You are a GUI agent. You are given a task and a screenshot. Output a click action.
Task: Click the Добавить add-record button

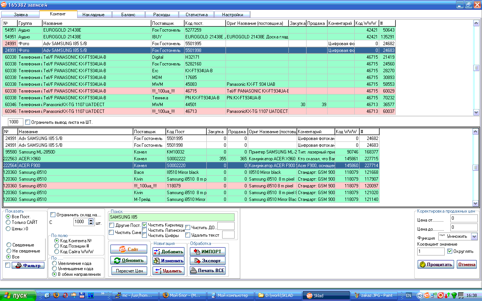point(168,252)
